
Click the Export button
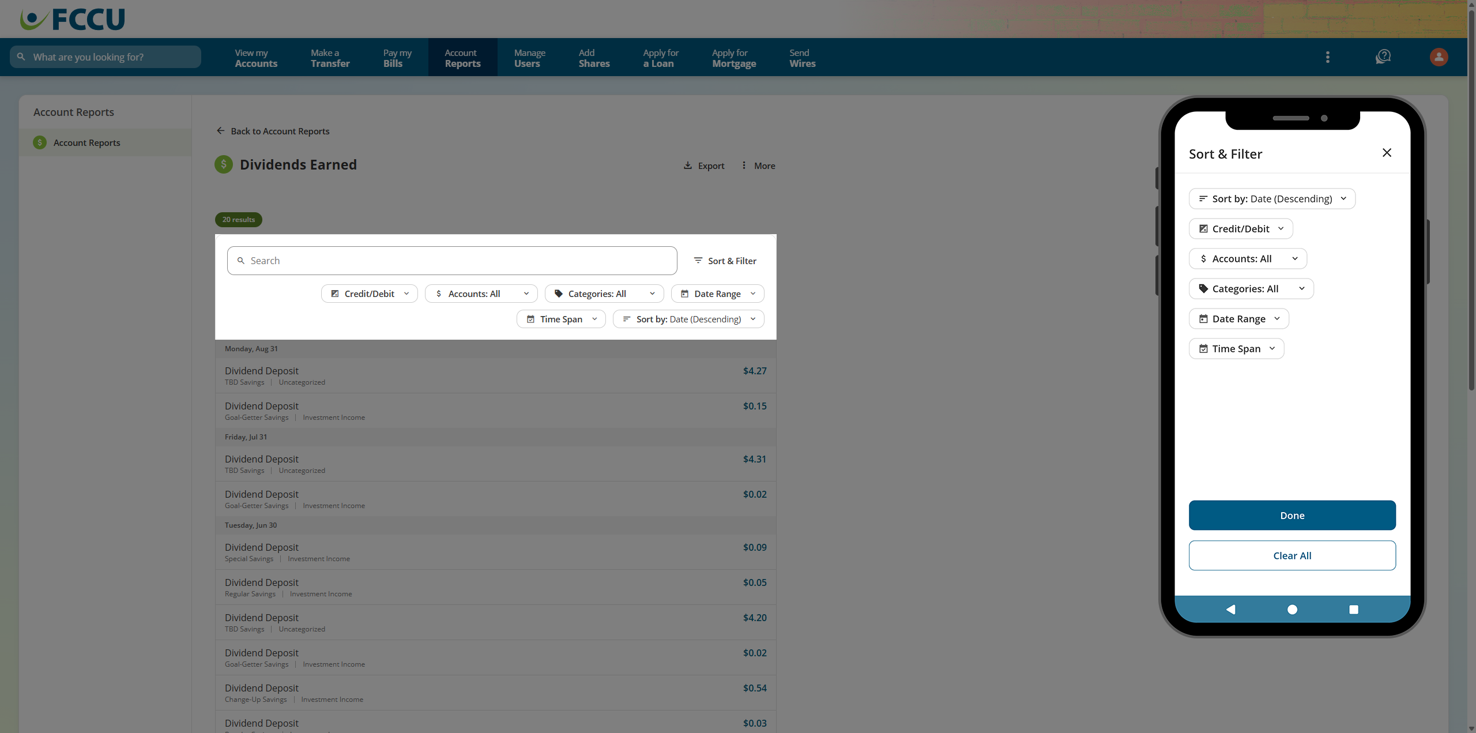coord(704,166)
